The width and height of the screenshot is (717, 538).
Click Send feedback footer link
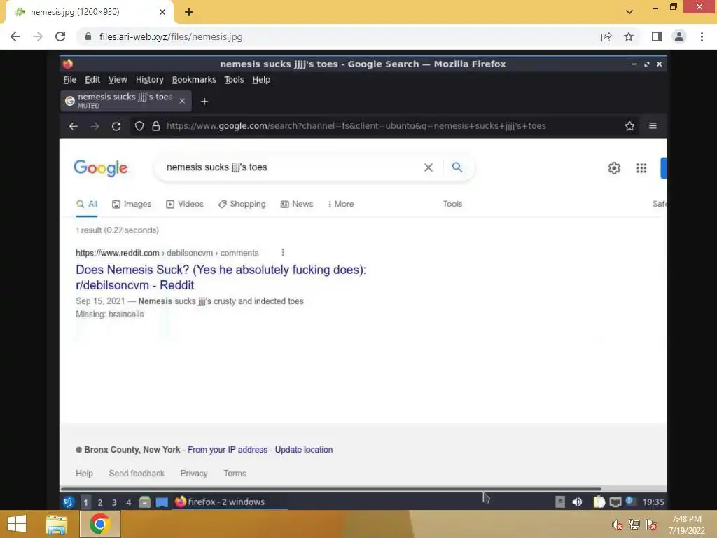(x=137, y=474)
